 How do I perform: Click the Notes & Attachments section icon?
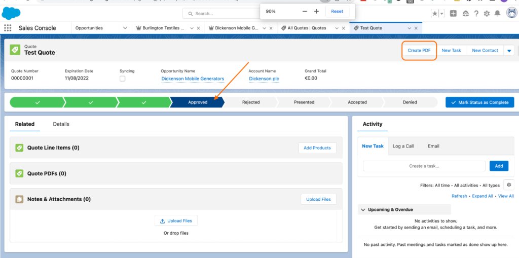tap(19, 199)
